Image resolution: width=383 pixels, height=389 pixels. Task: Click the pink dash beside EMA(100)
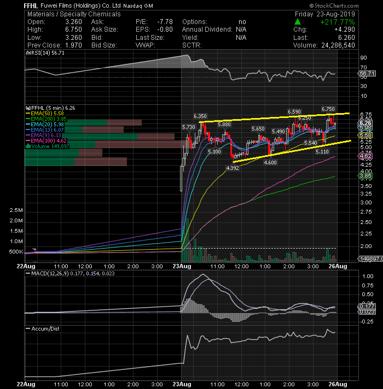[x=28, y=141]
